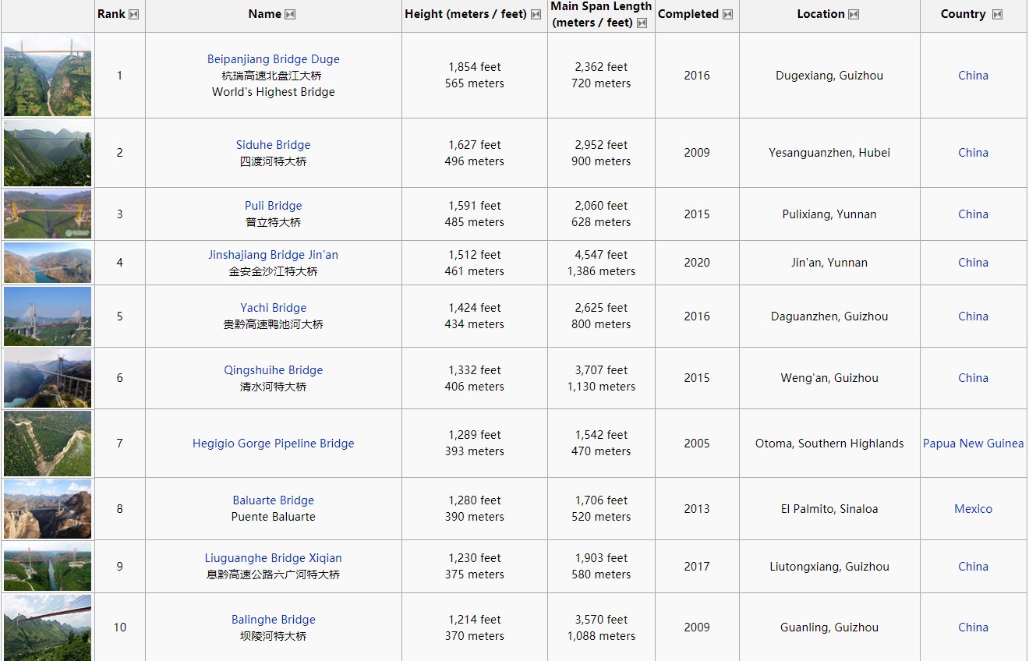Sort by Completed year icon
This screenshot has width=1029, height=661.
(x=727, y=15)
